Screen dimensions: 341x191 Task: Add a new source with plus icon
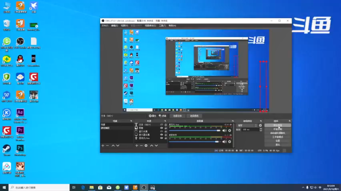tap(136, 146)
